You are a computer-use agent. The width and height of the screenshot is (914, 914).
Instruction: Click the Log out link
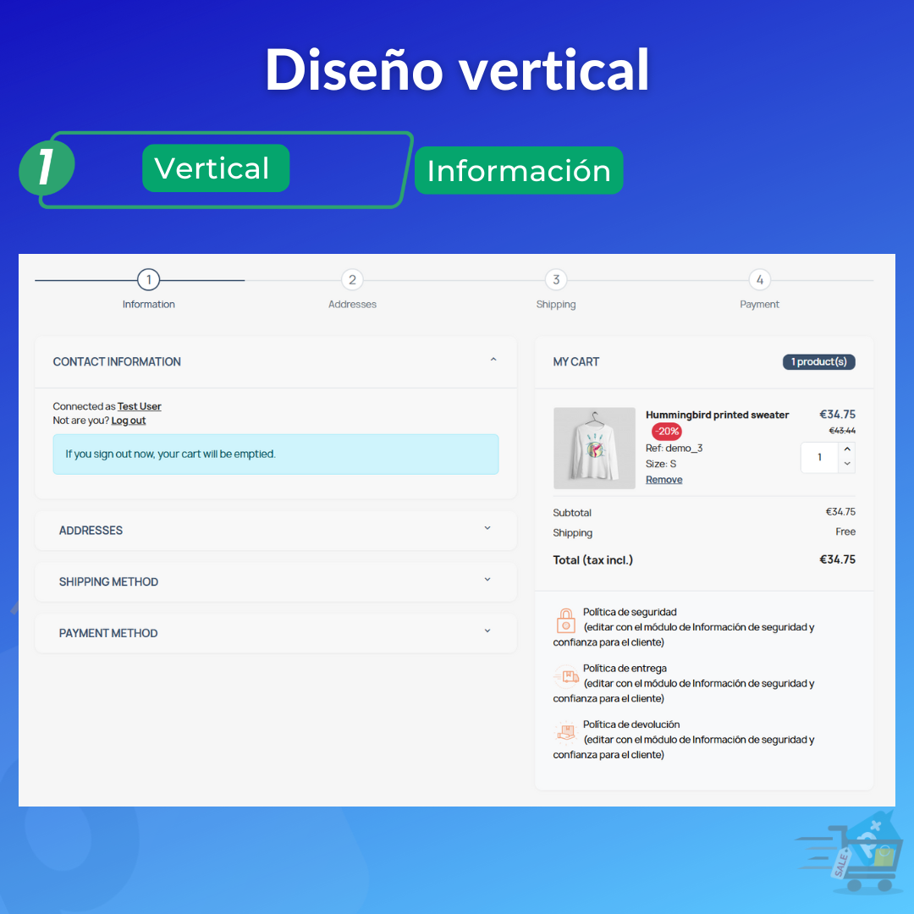[128, 420]
